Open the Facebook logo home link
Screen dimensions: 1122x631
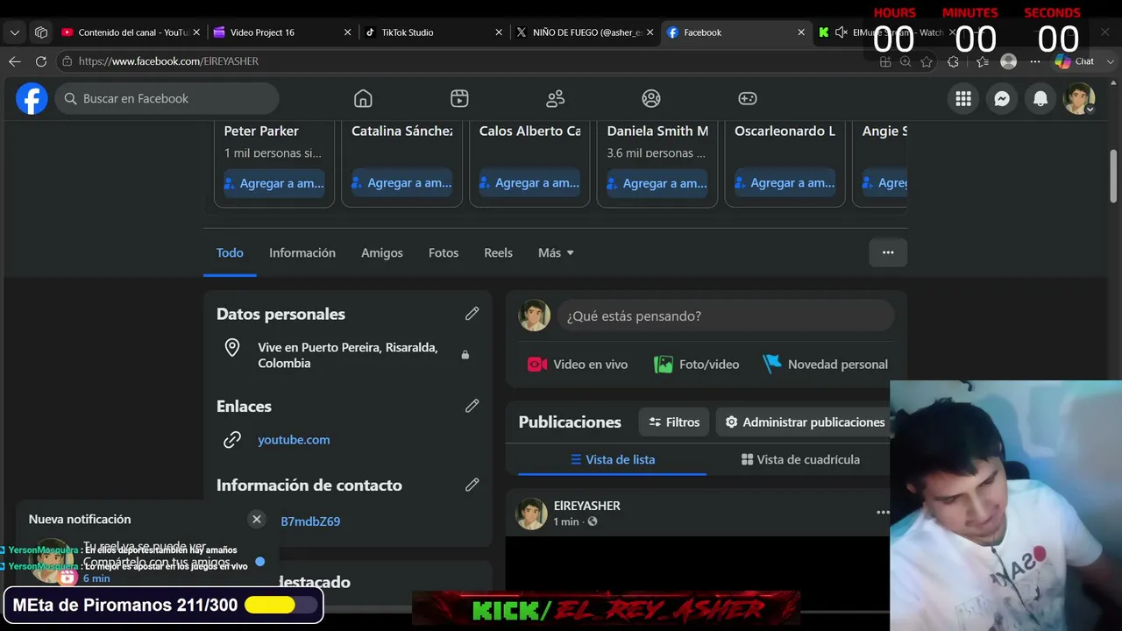(32, 98)
